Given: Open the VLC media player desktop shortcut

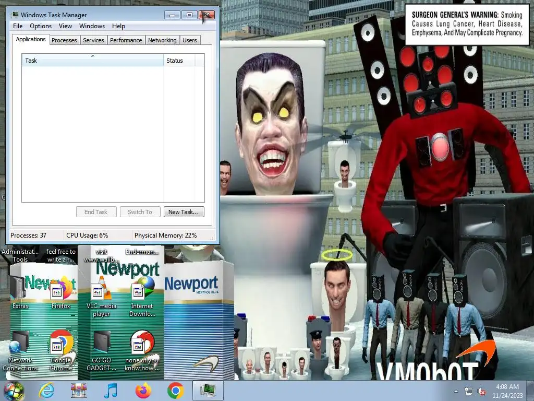Looking at the screenshot, I should pyautogui.click(x=101, y=296).
